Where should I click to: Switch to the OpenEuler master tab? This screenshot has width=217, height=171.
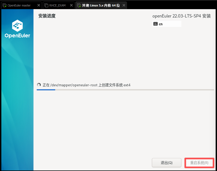[21, 5]
